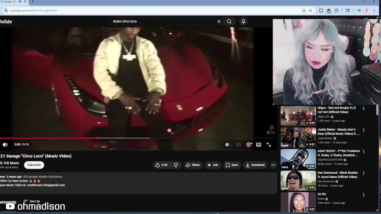Open options menu for Justin Bieber video
The image size is (381, 214).
point(363,130)
